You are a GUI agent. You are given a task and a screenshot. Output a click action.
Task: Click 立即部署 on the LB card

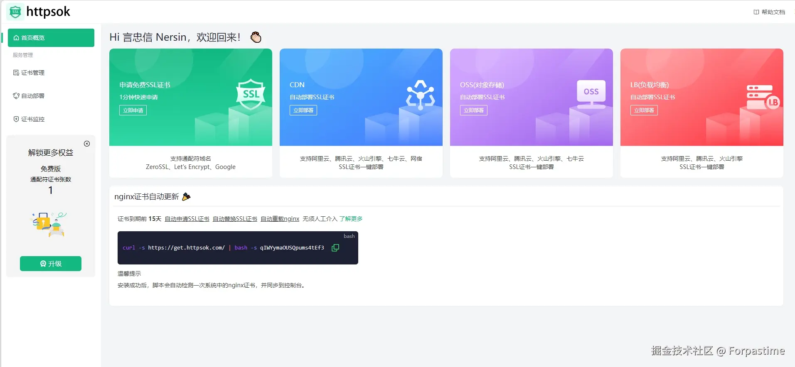pyautogui.click(x=644, y=110)
